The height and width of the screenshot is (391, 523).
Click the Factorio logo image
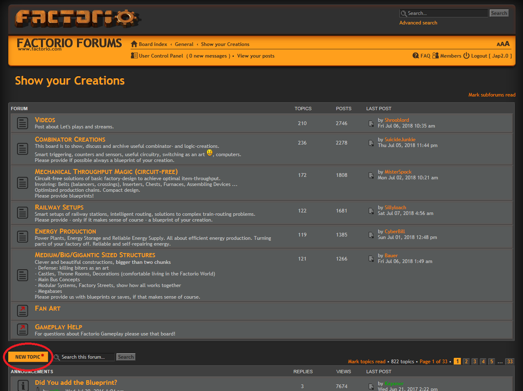tap(78, 18)
